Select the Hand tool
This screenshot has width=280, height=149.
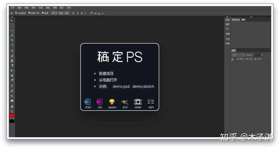12,107
